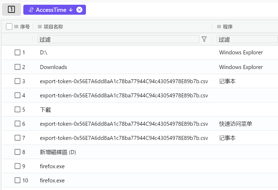
Task: Click the numbered page icon at top left
Action: tap(11, 9)
